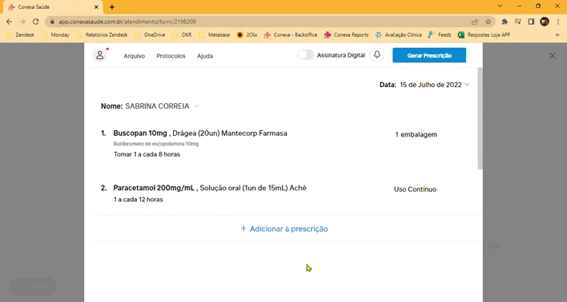Image resolution: width=567 pixels, height=302 pixels.
Task: Show more bookmarks overflow chevron
Action: click(x=557, y=35)
